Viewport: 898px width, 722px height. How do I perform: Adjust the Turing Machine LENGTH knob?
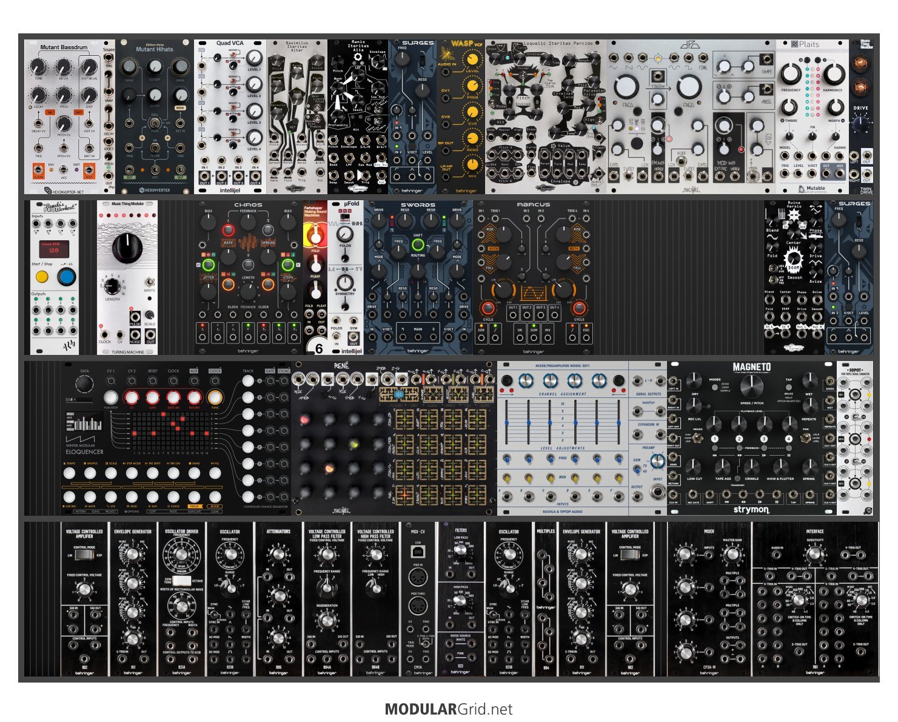coord(112,286)
